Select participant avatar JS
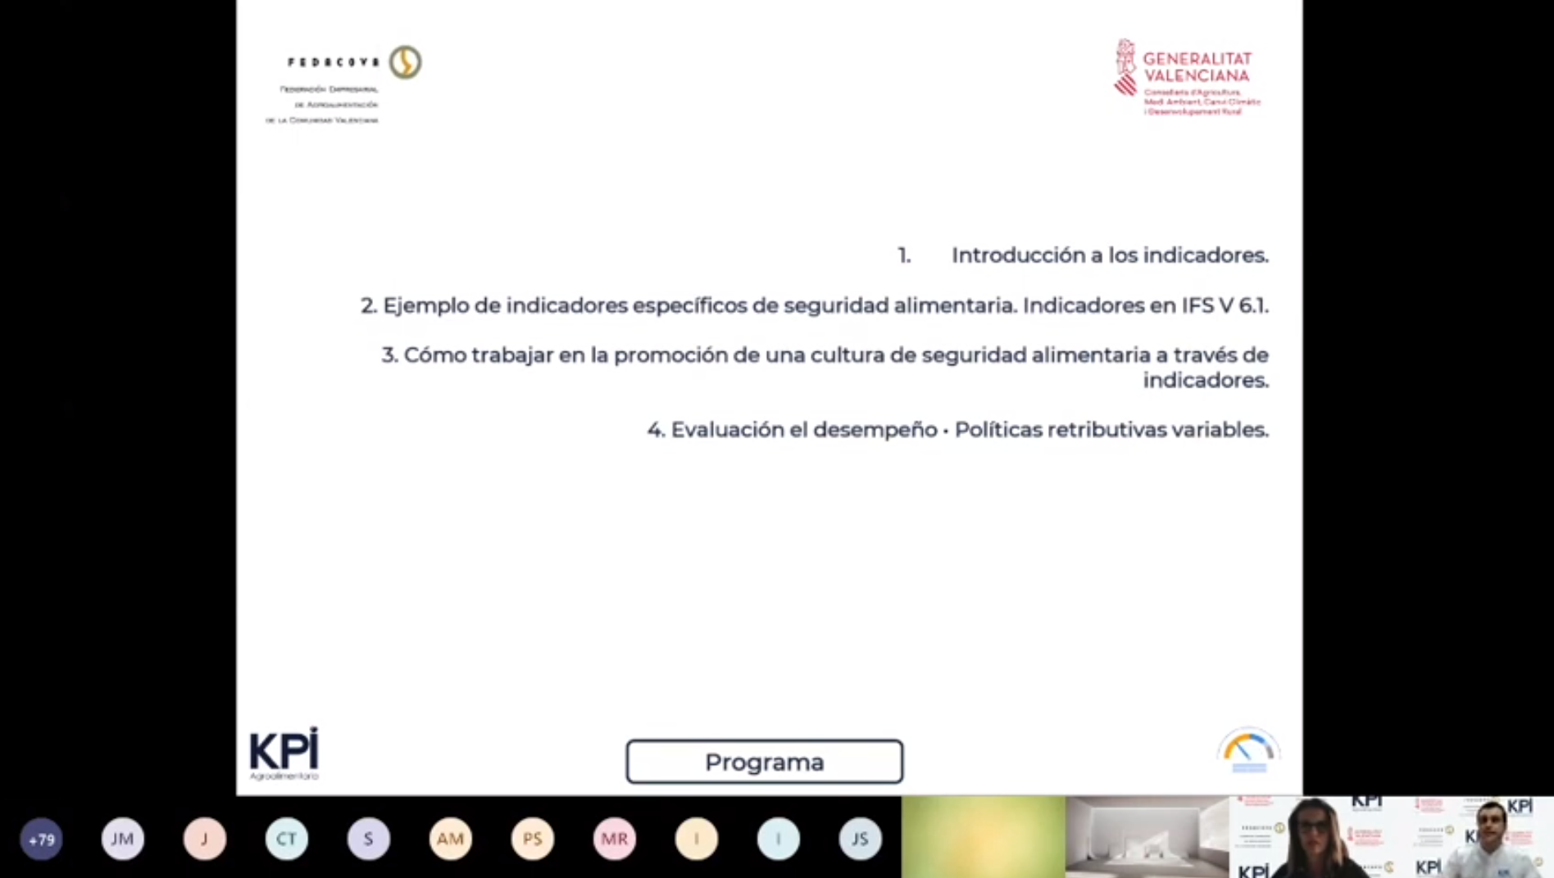This screenshot has width=1554, height=878. click(861, 839)
